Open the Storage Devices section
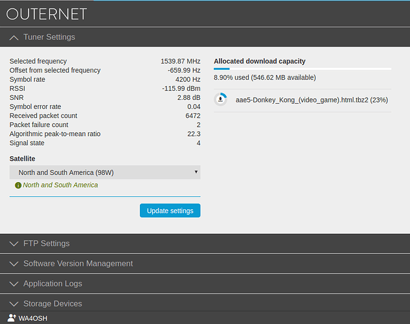Screen dimensions: 410x324 click(x=52, y=304)
